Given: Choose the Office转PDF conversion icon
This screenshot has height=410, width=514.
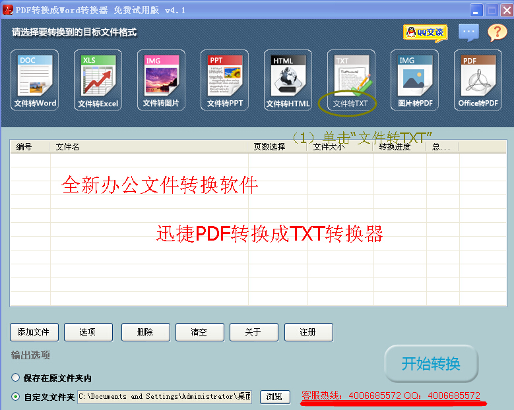Looking at the screenshot, I should point(478,80).
